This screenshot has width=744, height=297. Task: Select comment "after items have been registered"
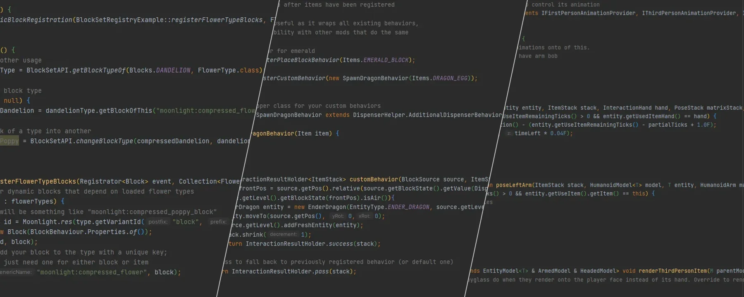coord(339,5)
